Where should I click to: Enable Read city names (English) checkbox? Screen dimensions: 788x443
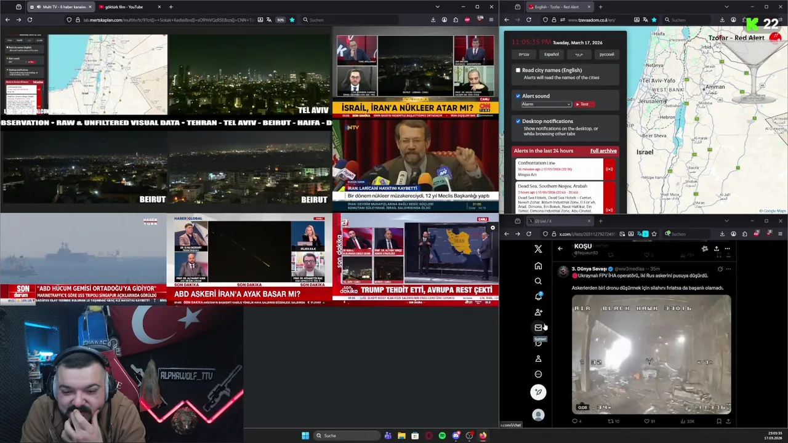tap(518, 70)
